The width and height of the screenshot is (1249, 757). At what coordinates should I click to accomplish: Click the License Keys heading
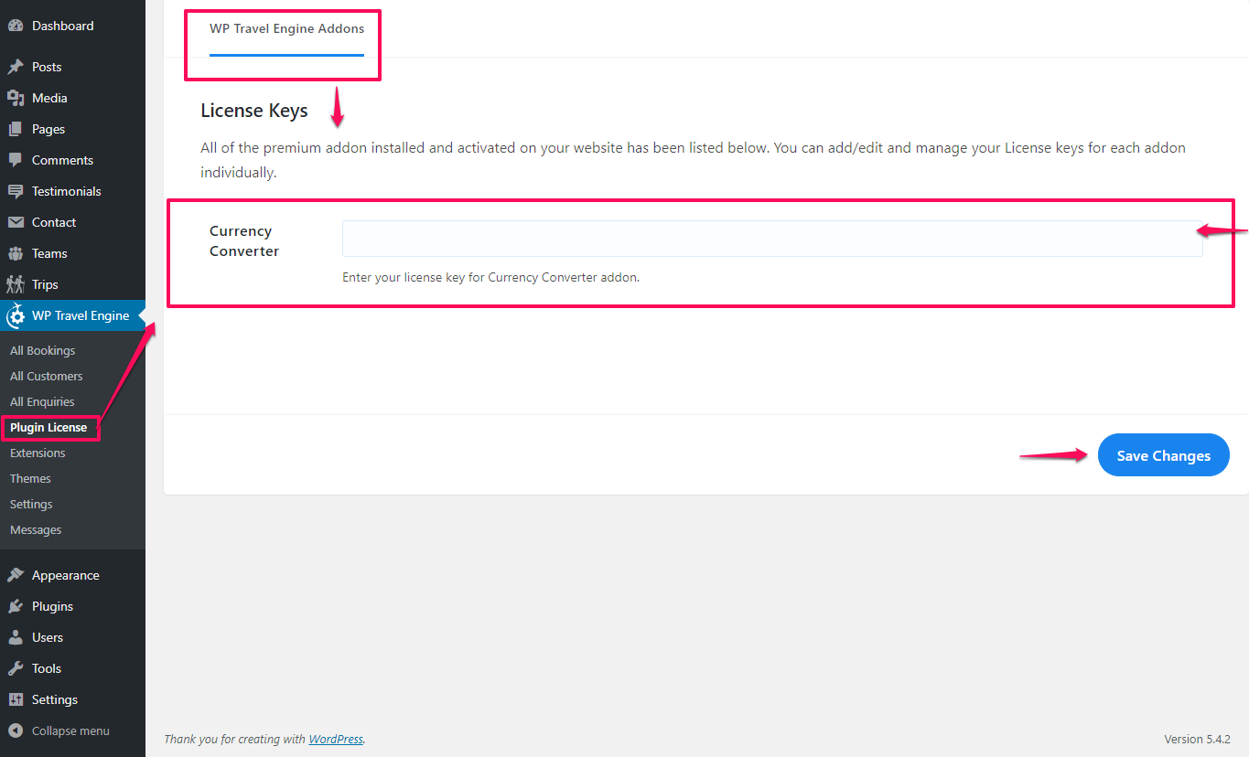(x=254, y=111)
